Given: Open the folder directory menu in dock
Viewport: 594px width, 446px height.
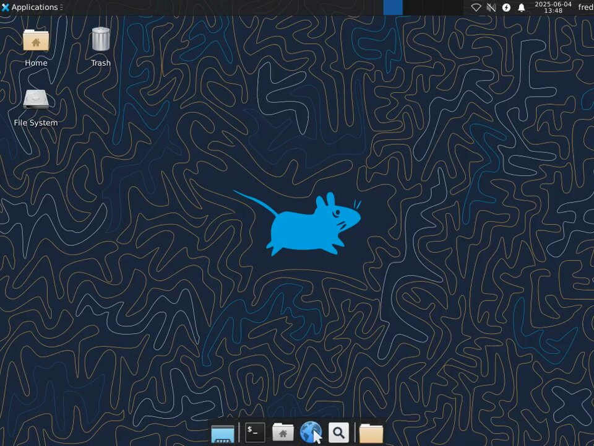Looking at the screenshot, I should click(371, 433).
